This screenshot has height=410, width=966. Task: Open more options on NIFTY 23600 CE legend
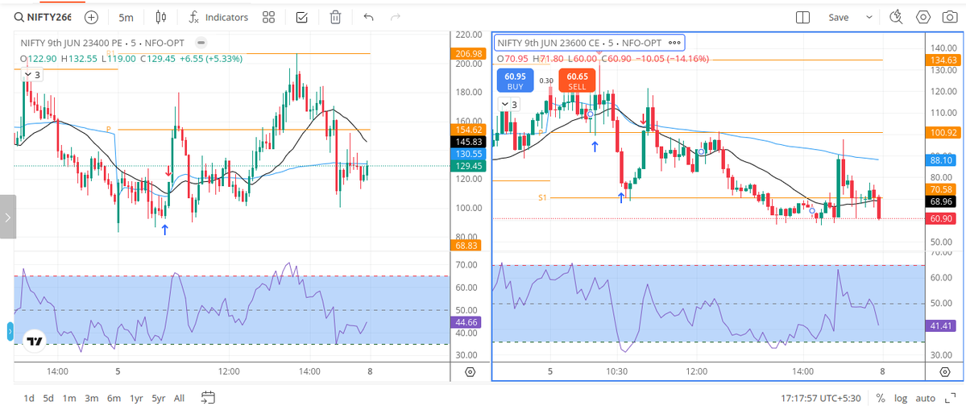pyautogui.click(x=674, y=43)
